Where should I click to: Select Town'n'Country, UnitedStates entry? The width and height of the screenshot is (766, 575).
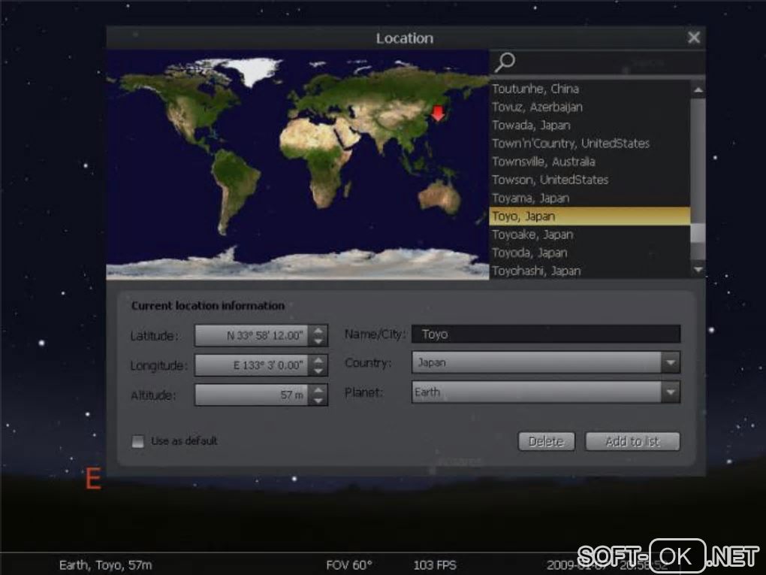click(590, 144)
